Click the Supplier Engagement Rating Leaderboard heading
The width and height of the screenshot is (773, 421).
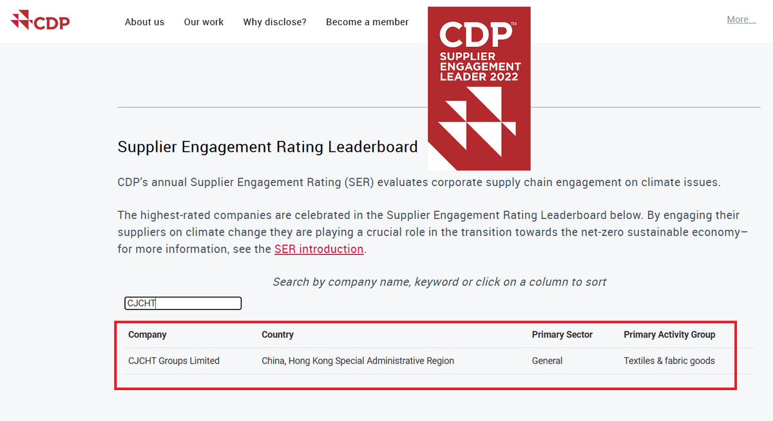[x=267, y=147]
